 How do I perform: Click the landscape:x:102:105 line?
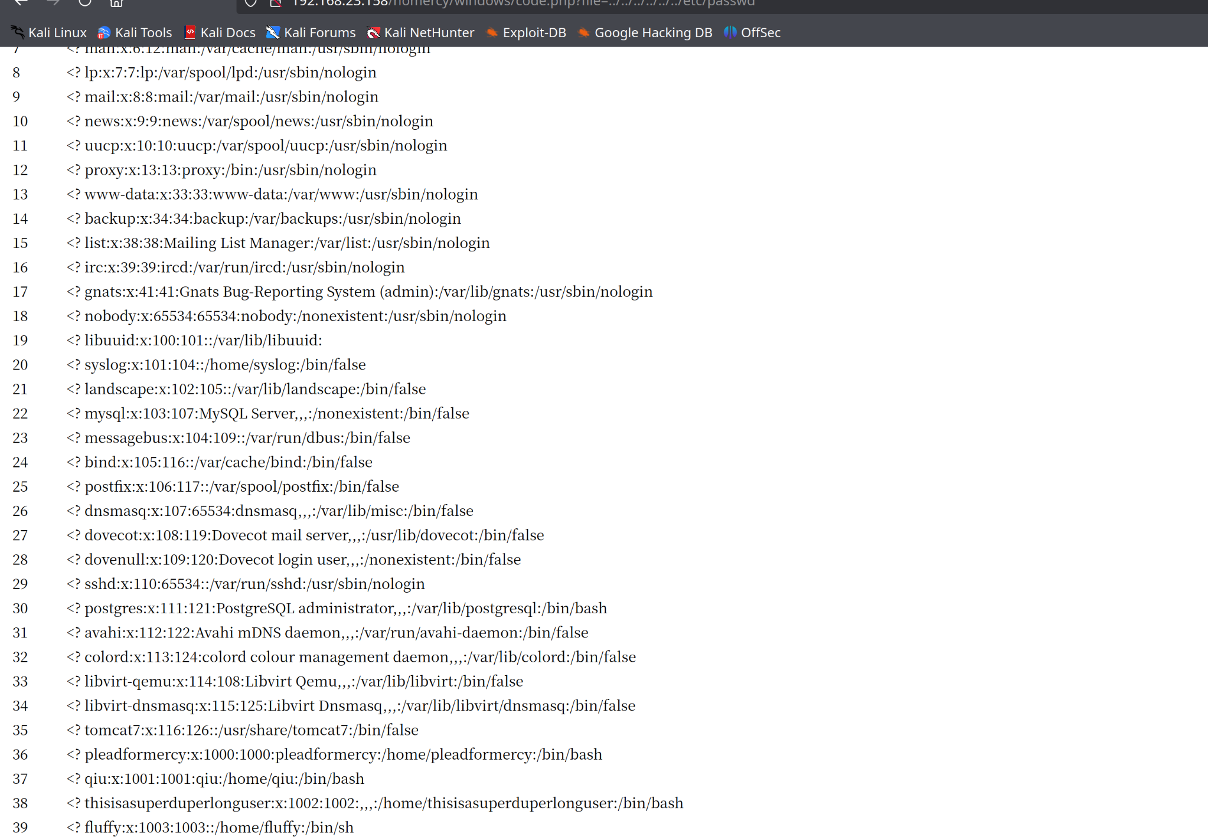[x=246, y=389]
